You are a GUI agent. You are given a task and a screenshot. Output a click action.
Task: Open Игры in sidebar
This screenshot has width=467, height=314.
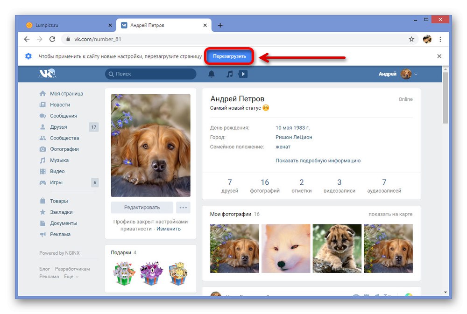click(57, 182)
